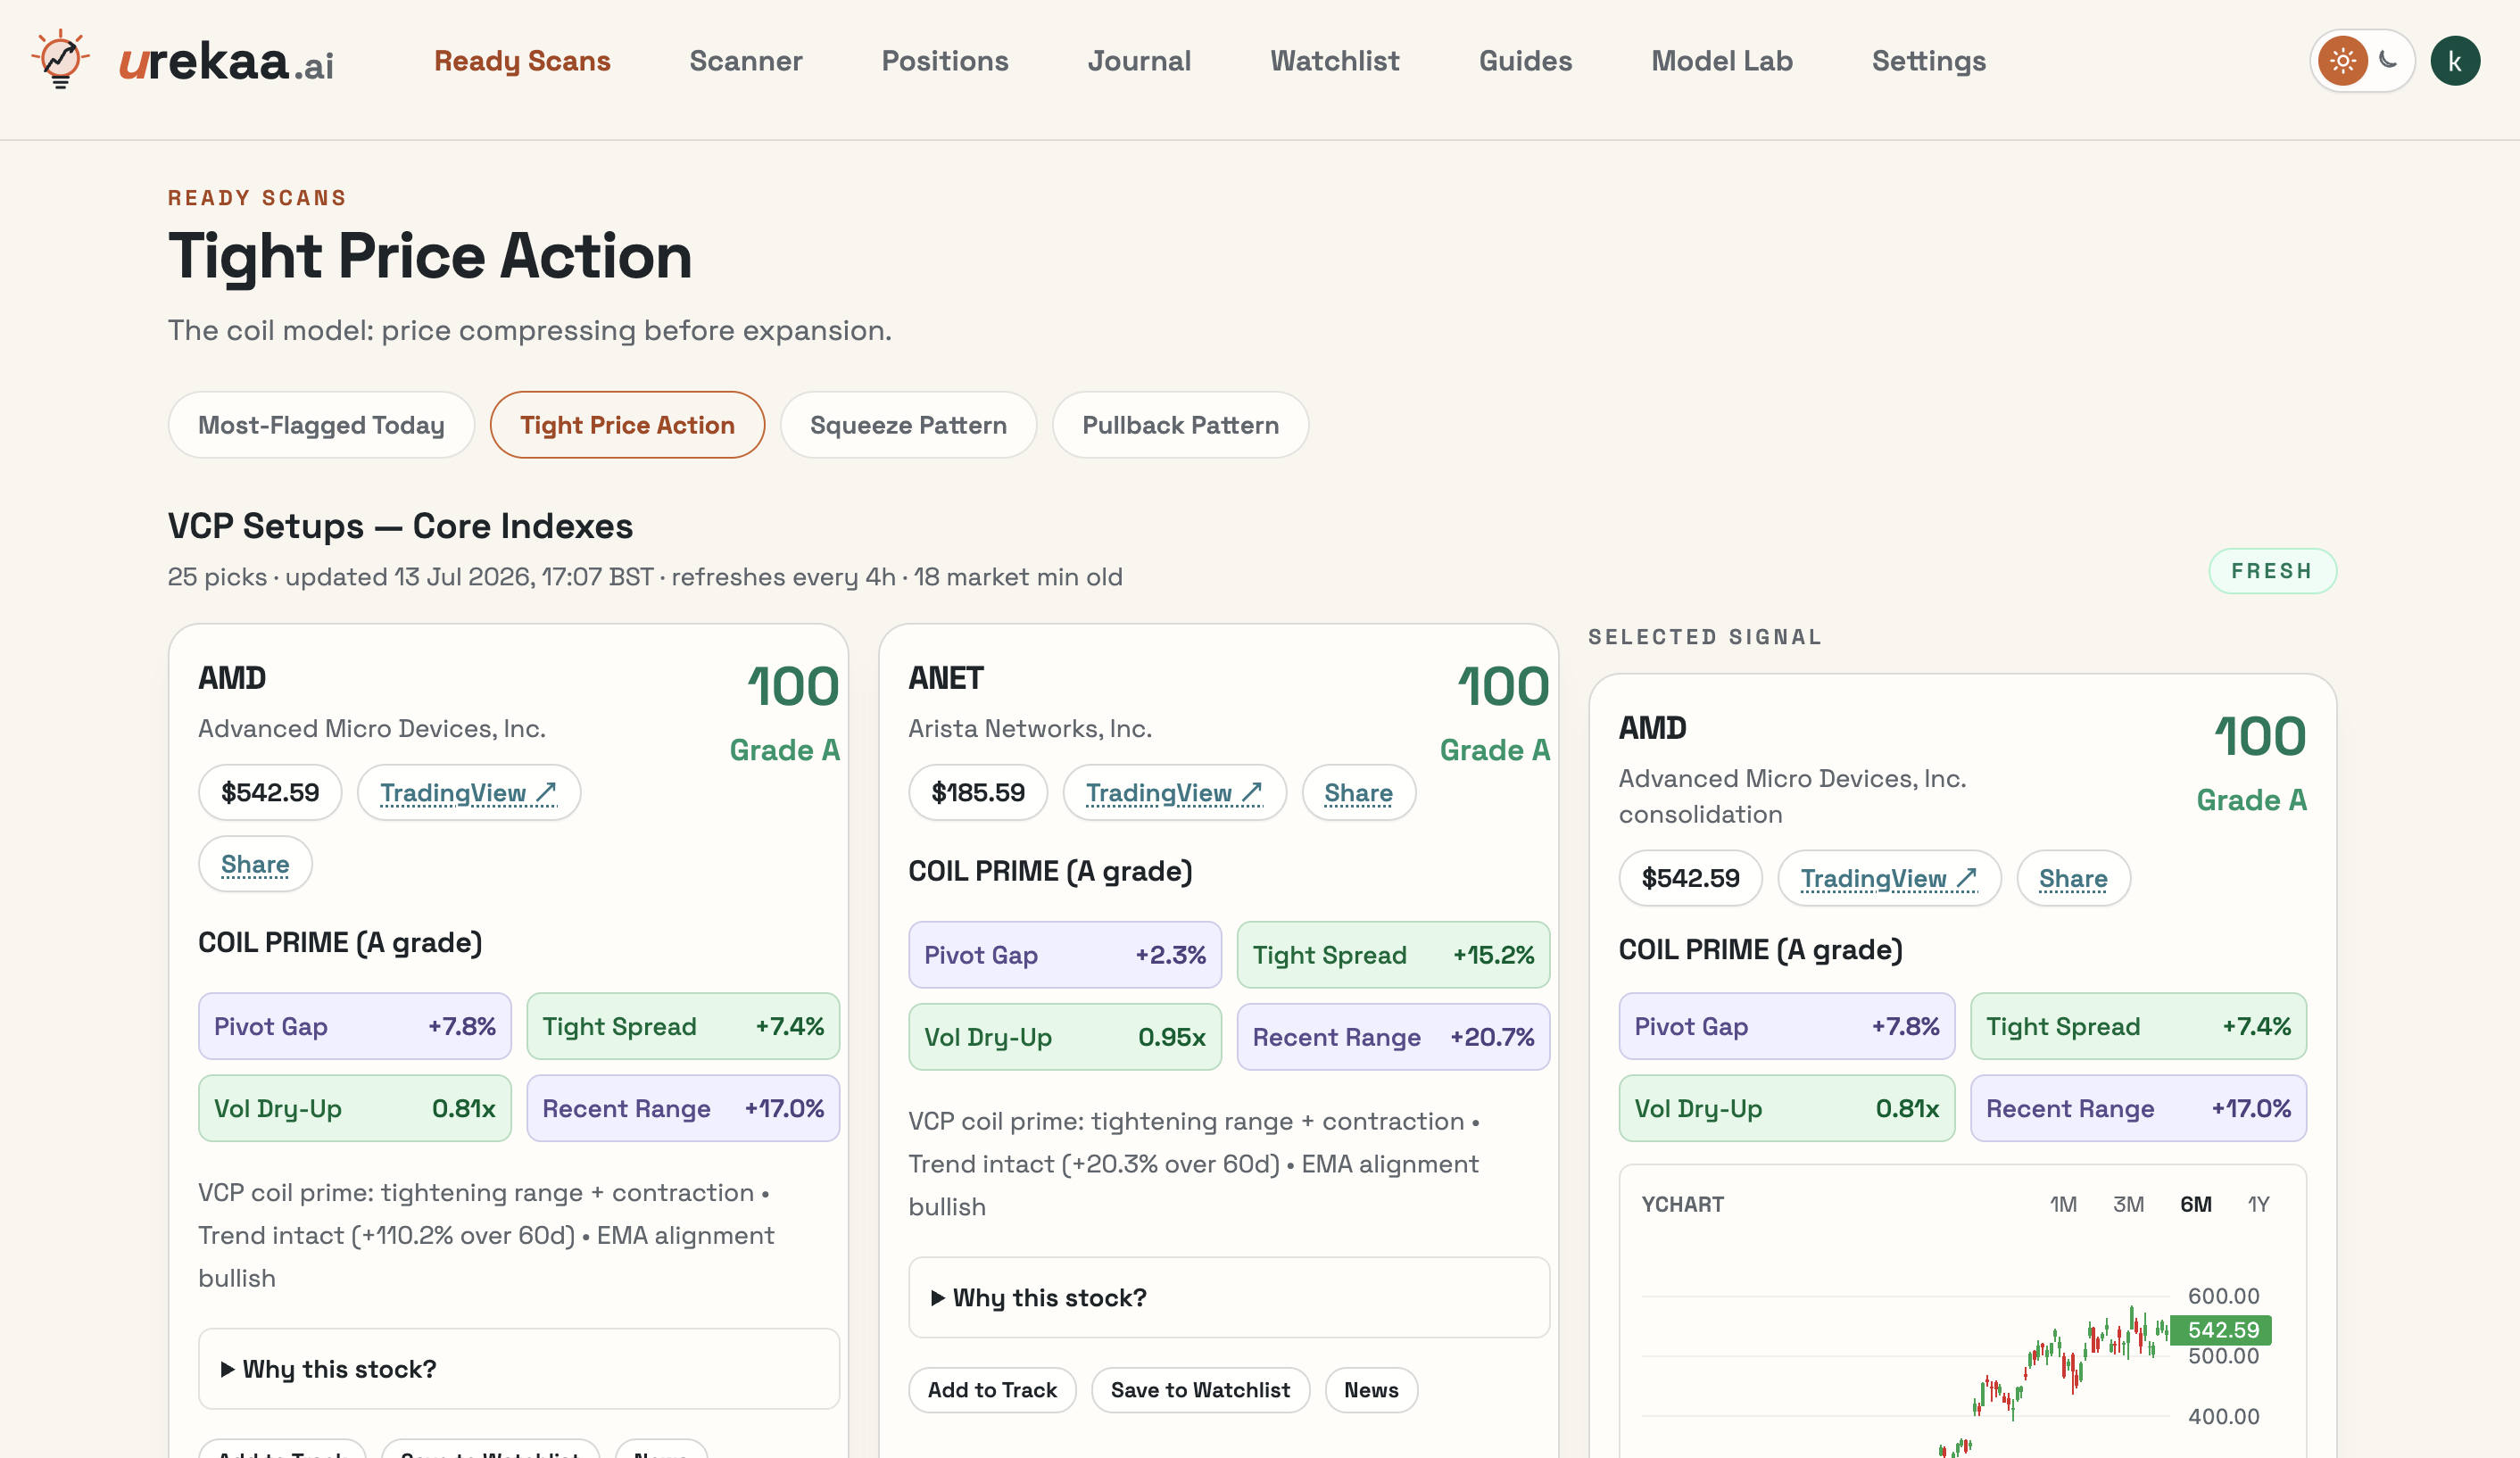Go to the Scanner page
The height and width of the screenshot is (1458, 2520).
coord(746,61)
